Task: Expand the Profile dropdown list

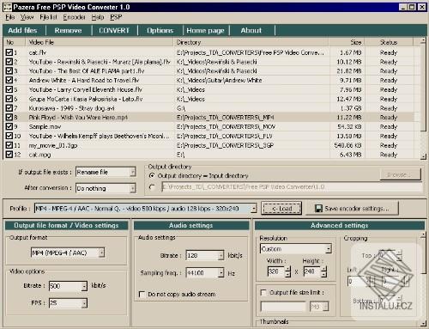Action: click(254, 209)
